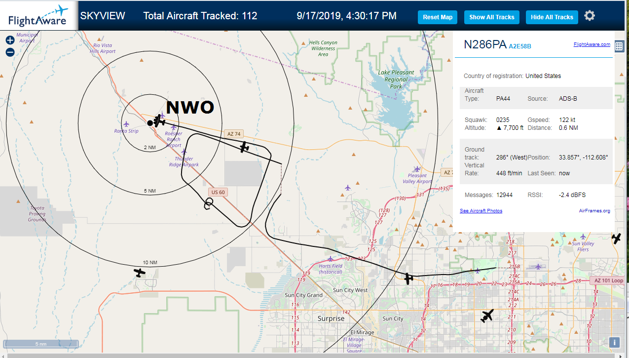Screen dimensions: 629x358
Task: Click Sun City West label
Action: point(350,290)
